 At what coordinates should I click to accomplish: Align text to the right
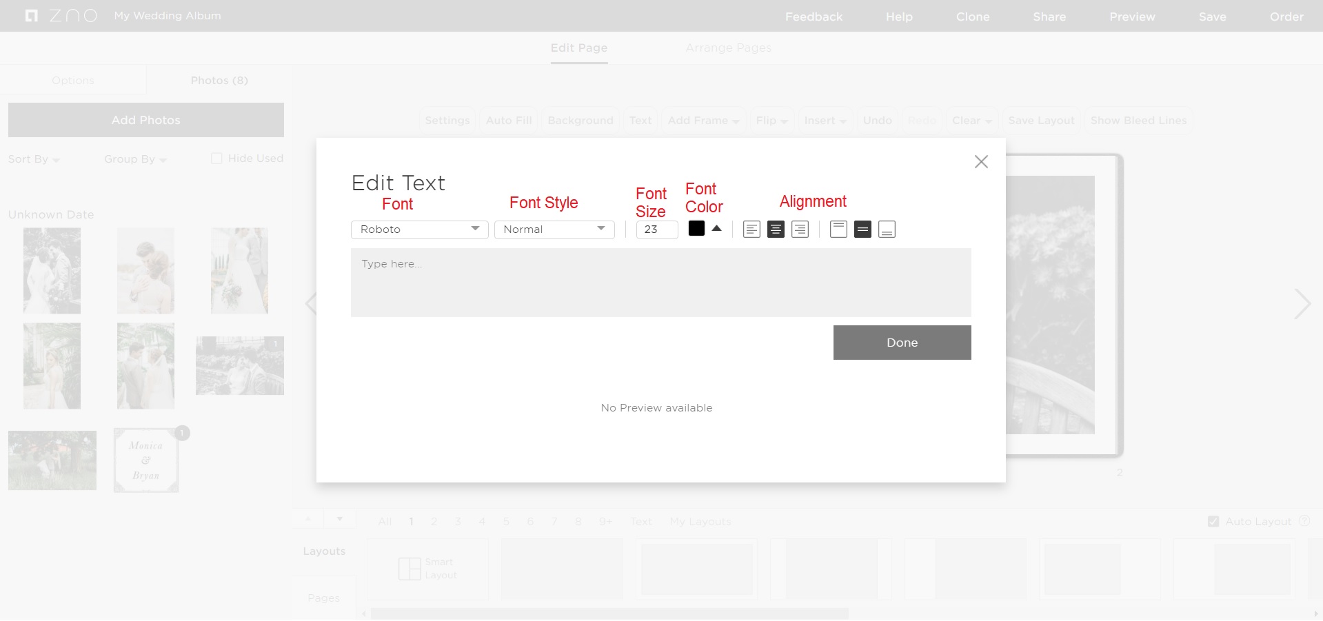pyautogui.click(x=800, y=230)
